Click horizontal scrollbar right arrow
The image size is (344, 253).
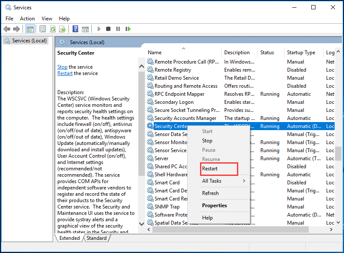[331, 229]
